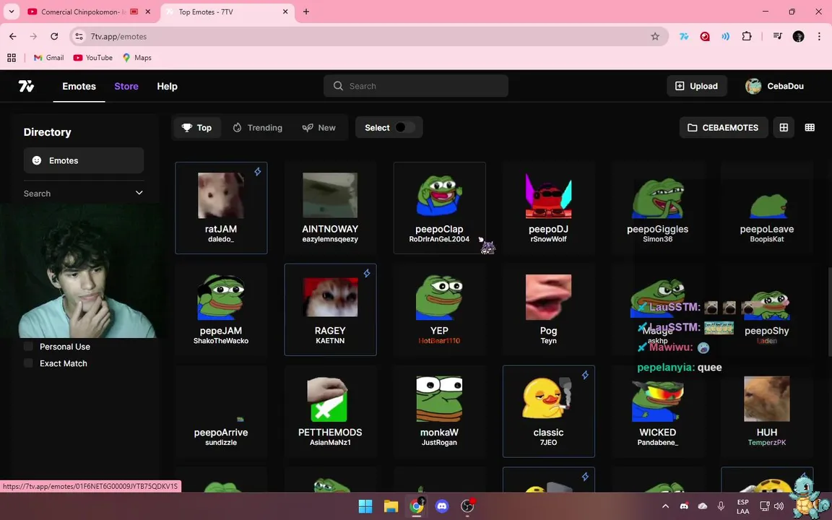Open the AINTNOWAY emote

330,208
